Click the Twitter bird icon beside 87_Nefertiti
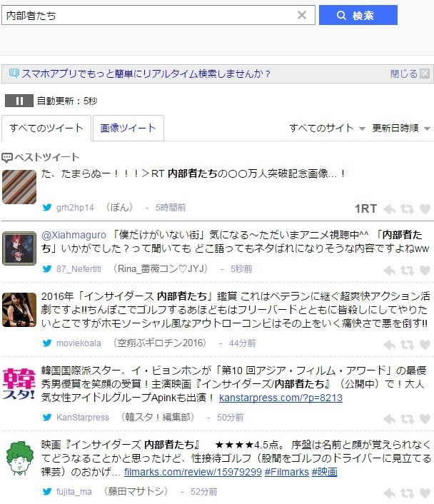This screenshot has height=504, width=434. pos(47,268)
